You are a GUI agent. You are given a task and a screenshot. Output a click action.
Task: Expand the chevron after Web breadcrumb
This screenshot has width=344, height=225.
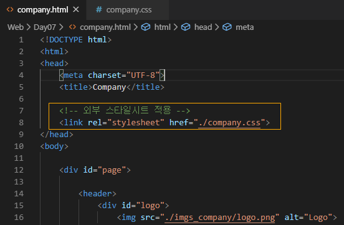coord(29,27)
